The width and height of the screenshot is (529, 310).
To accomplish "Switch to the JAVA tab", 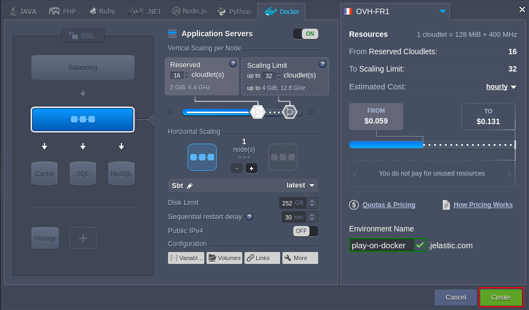I will click(23, 11).
